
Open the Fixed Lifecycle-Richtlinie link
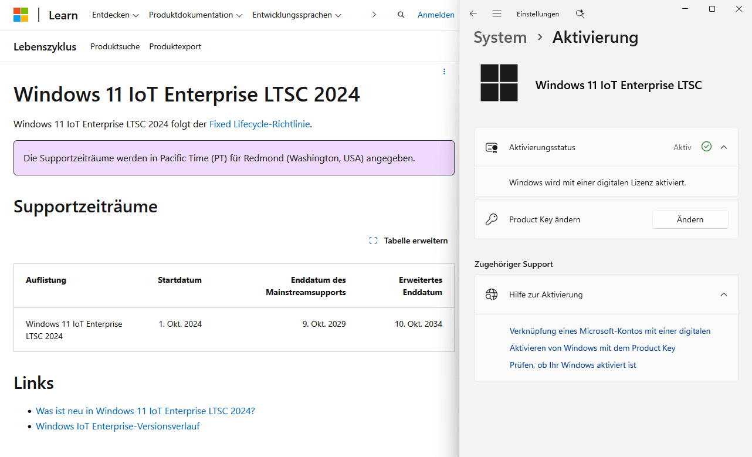coord(259,124)
